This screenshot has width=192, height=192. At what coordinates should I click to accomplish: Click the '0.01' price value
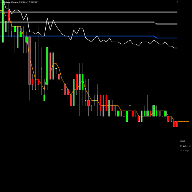coord(182,141)
